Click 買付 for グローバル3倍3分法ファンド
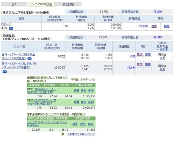182x147 pixels. (140, 54)
